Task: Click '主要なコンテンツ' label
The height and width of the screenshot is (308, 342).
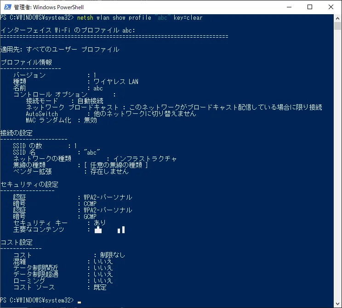Action: 39,230
